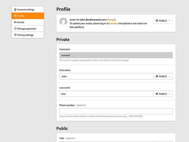Click the Account settings person icon

click(15, 10)
